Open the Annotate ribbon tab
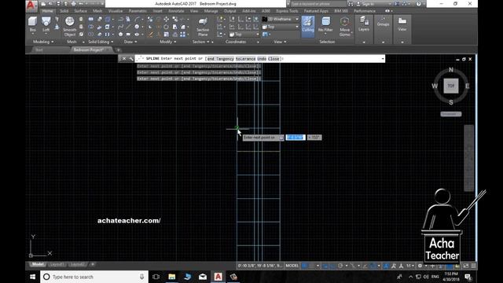The height and width of the screenshot is (283, 503). pos(176,11)
